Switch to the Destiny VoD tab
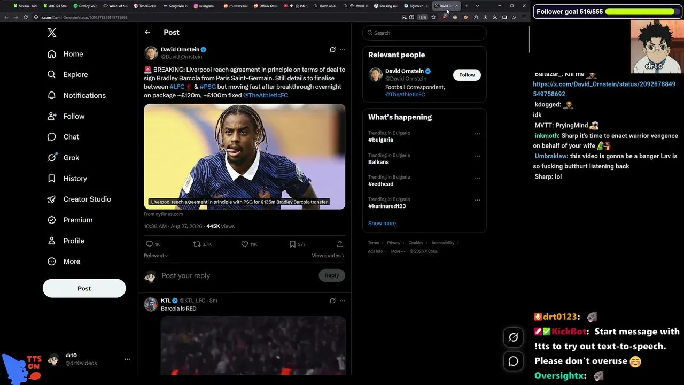Viewport: 684px width, 385px height. 85,6
